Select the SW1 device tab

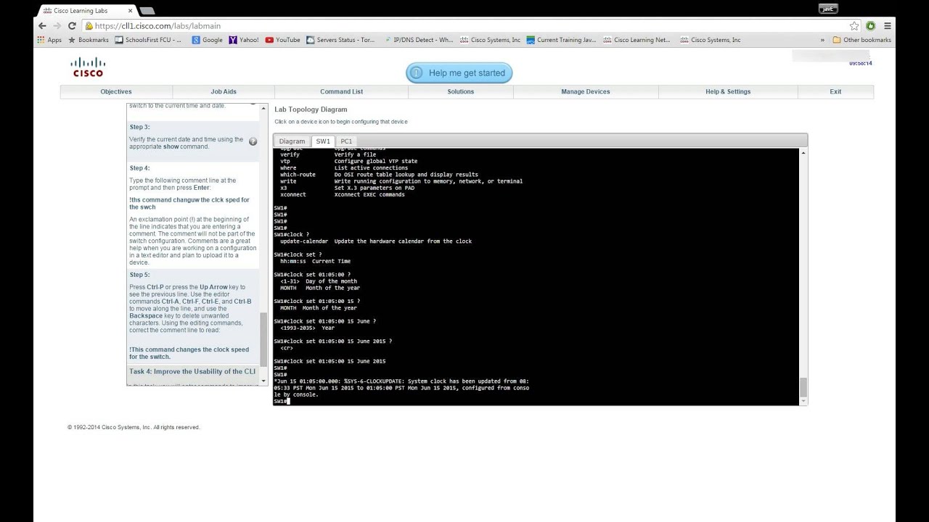pyautogui.click(x=323, y=141)
